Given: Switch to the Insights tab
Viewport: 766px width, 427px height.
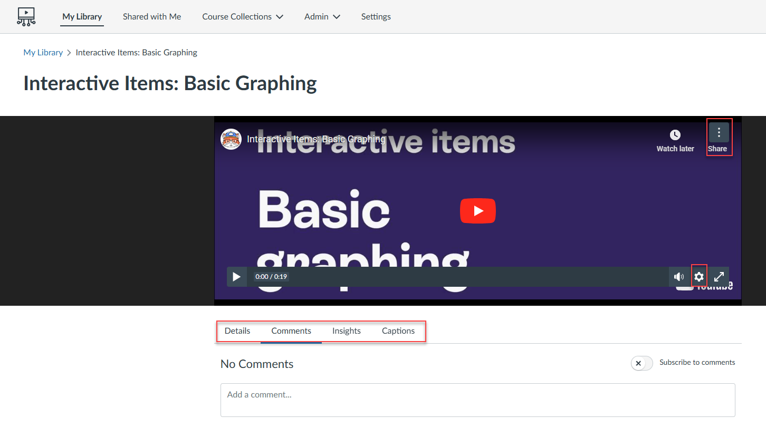Looking at the screenshot, I should pyautogui.click(x=347, y=331).
